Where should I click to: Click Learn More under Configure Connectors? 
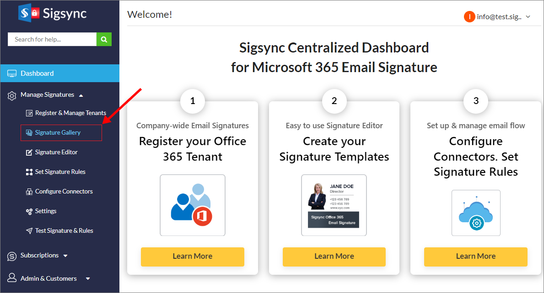click(475, 256)
